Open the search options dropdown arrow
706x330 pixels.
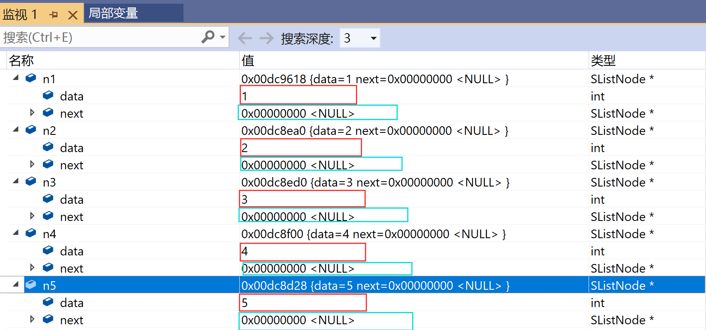coord(223,37)
